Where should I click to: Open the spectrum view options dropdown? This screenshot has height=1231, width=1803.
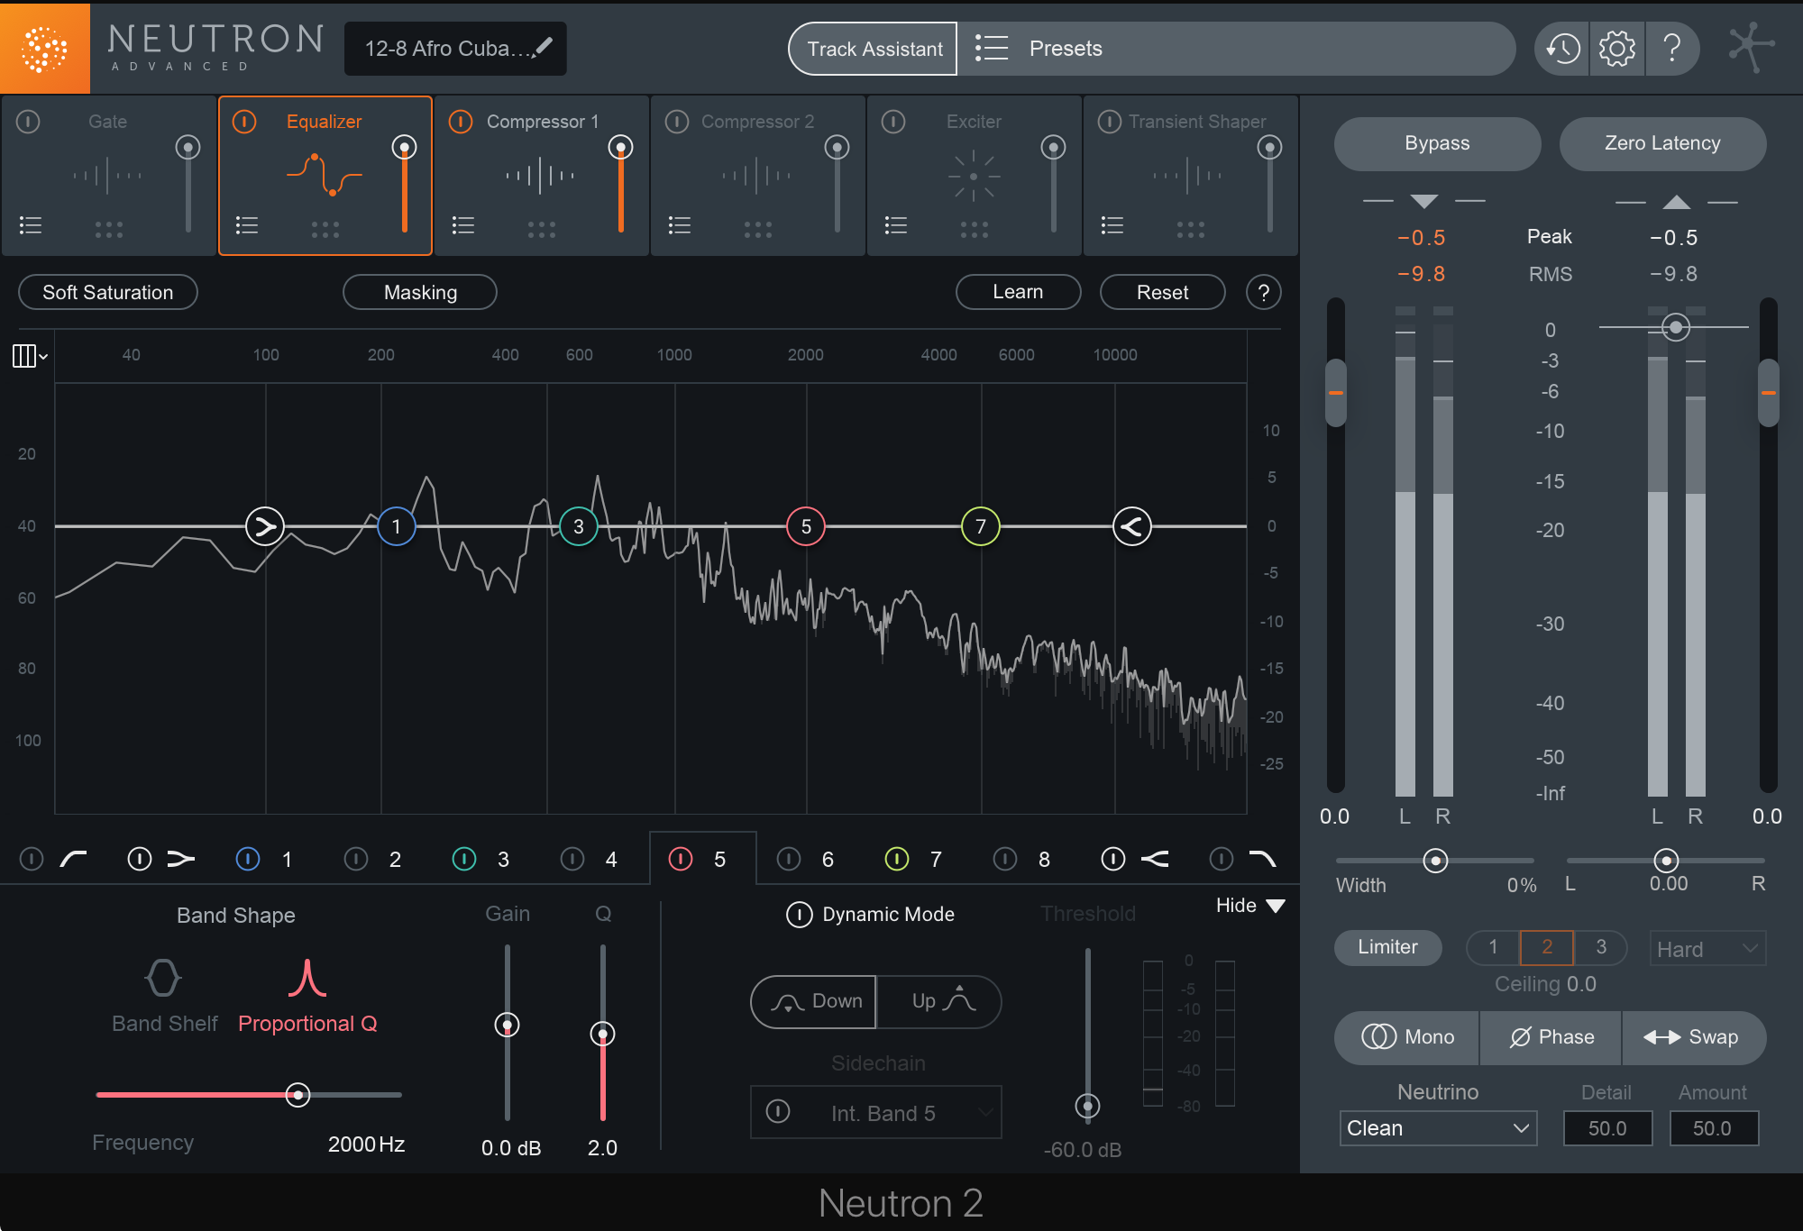click(x=30, y=356)
